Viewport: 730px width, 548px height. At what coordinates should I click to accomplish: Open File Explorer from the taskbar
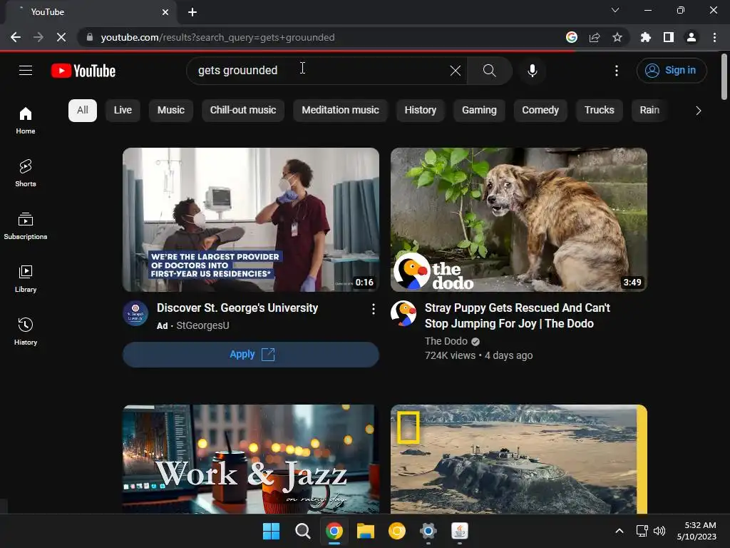tap(366, 531)
